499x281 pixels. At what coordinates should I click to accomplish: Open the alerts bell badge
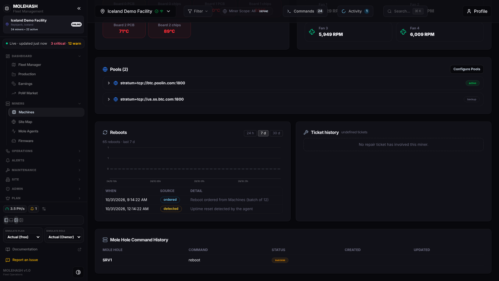coord(33,209)
